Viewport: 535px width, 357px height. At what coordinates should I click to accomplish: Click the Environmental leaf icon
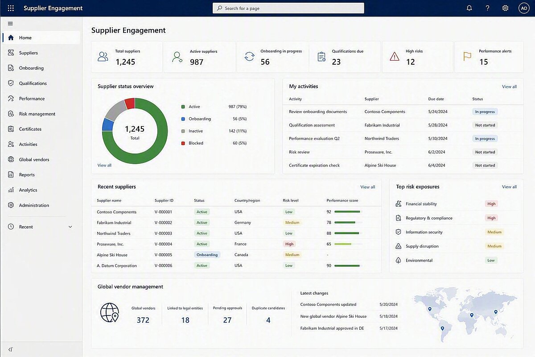click(x=399, y=260)
